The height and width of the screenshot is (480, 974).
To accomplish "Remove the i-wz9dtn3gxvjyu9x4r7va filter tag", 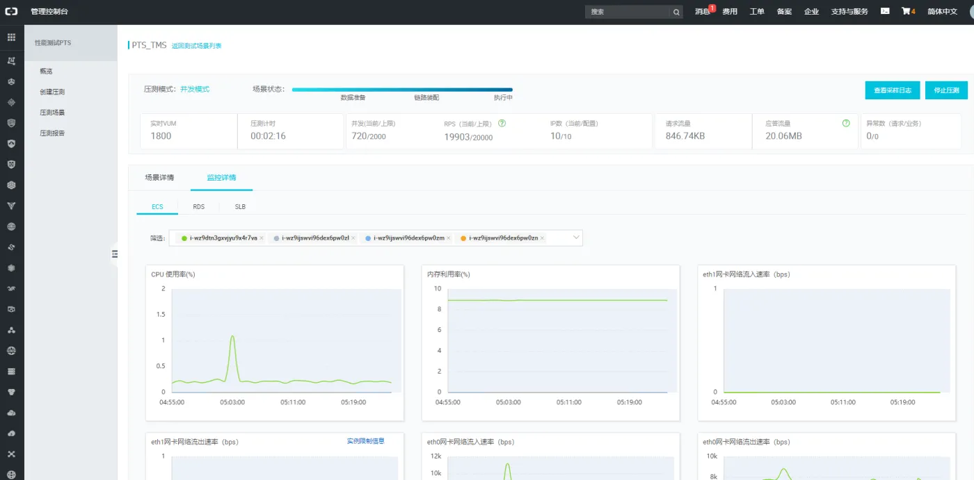I will coord(262,238).
